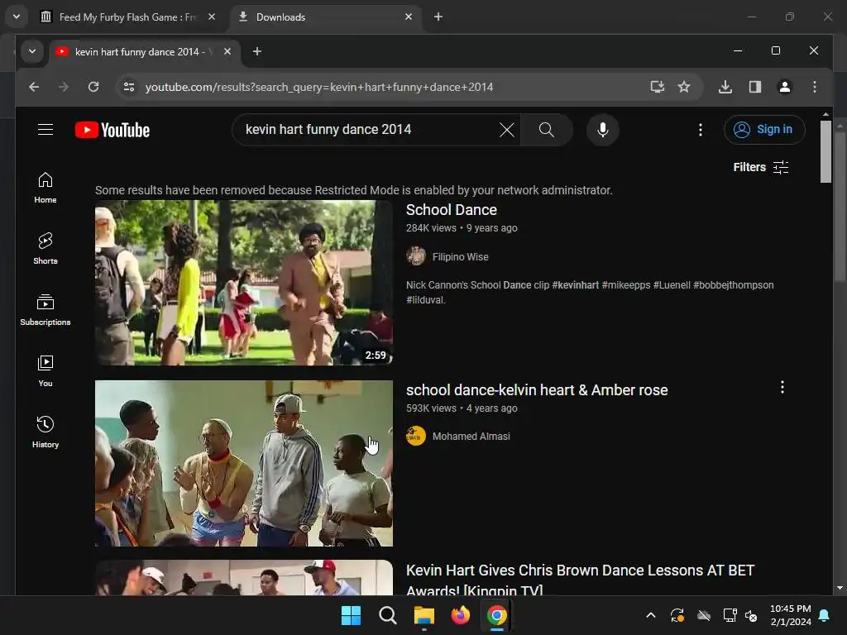Open Shorts from the sidebar

45,248
